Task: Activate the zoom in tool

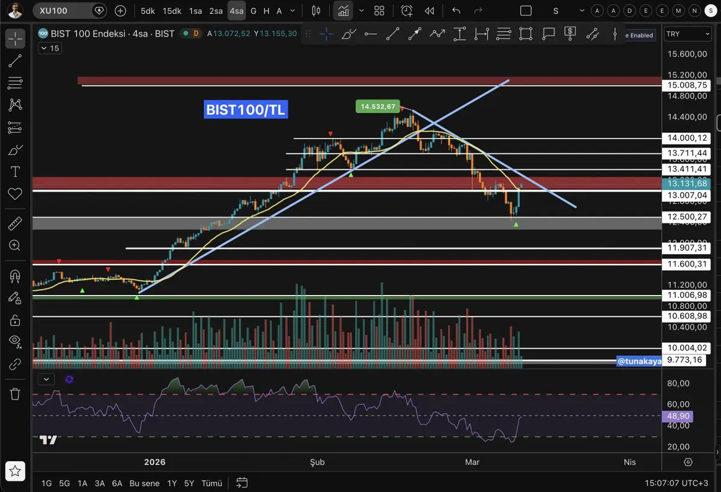Action: point(15,245)
